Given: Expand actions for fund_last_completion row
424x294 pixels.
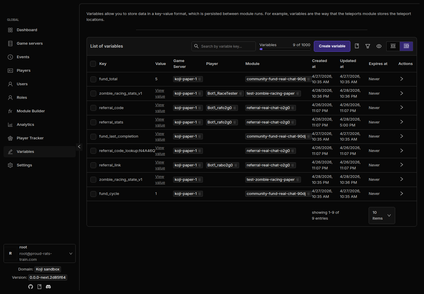Looking at the screenshot, I should coord(402,136).
